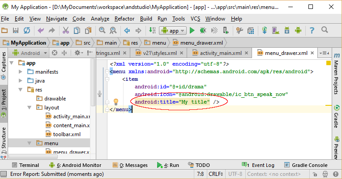Open app run configuration dropdown
This screenshot has width=342, height=179.
point(173,31)
